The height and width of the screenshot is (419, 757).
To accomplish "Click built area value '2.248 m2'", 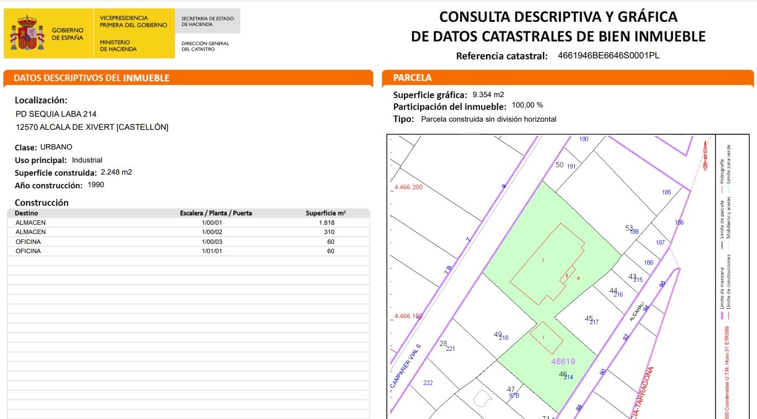I will click(x=116, y=172).
